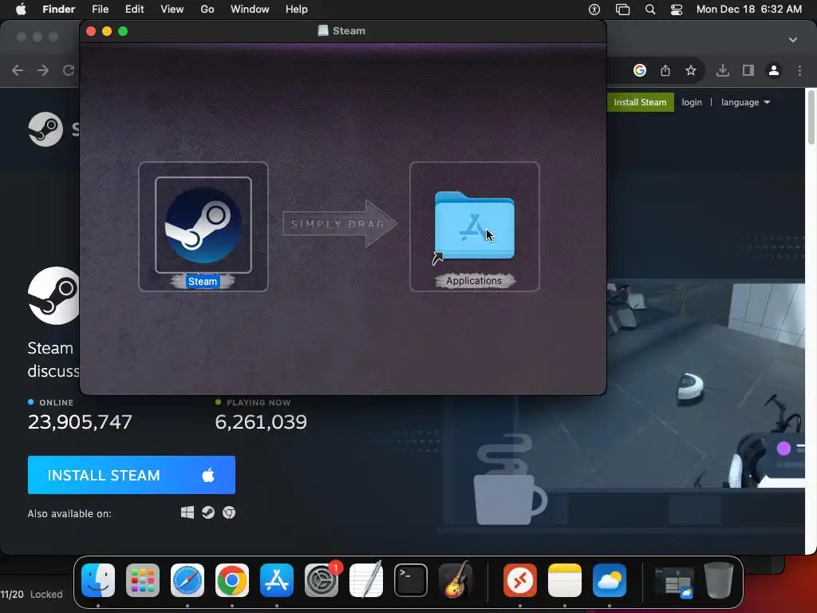
Task: Reload the Chrome page
Action: (69, 70)
